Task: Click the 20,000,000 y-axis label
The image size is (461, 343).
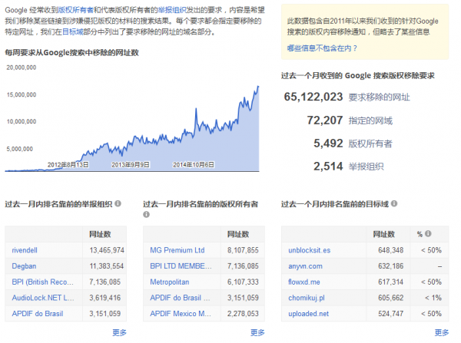Action: (22, 68)
